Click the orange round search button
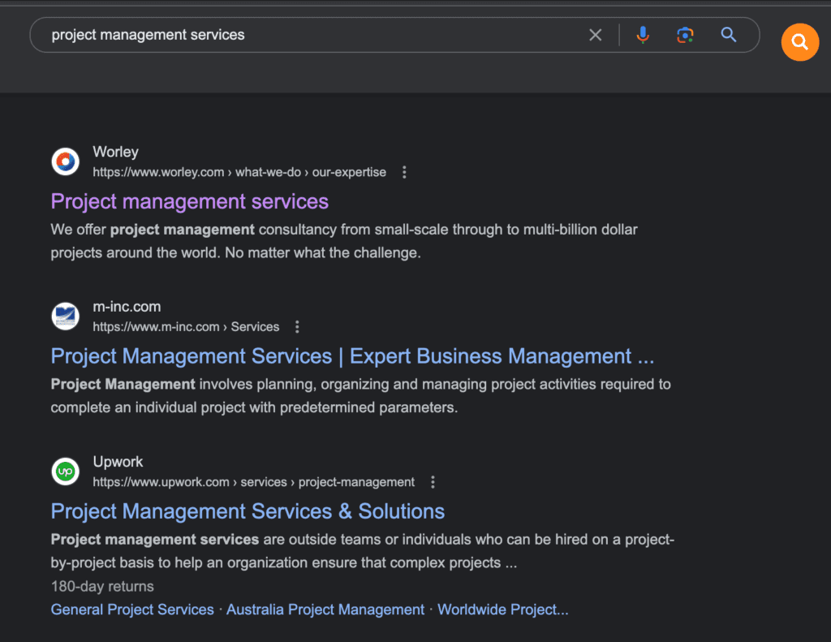 (x=799, y=42)
